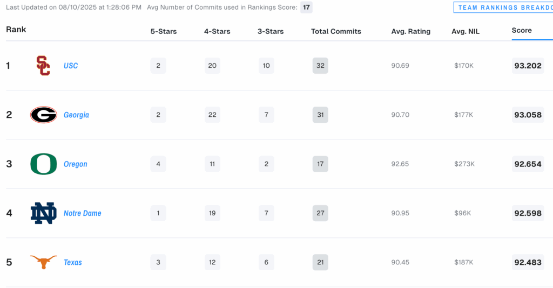
Task: Click Oregon total commits 17 badge
Action: pos(320,164)
